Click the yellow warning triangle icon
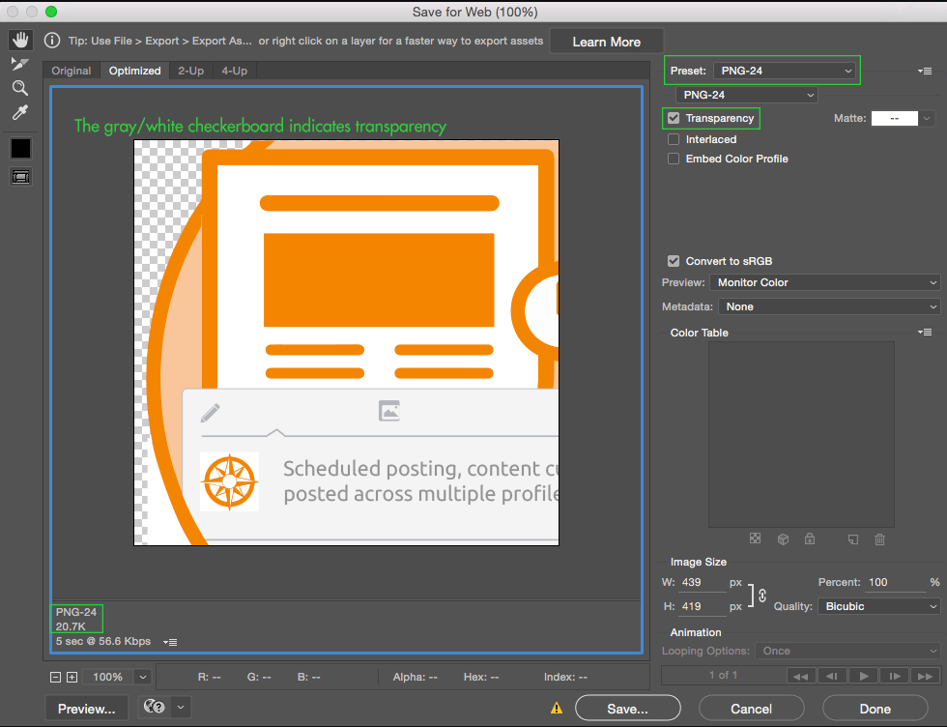Image resolution: width=947 pixels, height=727 pixels. pos(557,709)
